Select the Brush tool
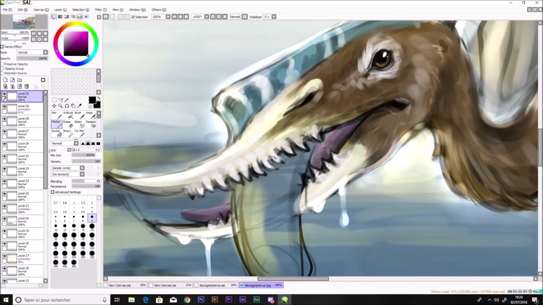543x305 pixels. click(79, 115)
